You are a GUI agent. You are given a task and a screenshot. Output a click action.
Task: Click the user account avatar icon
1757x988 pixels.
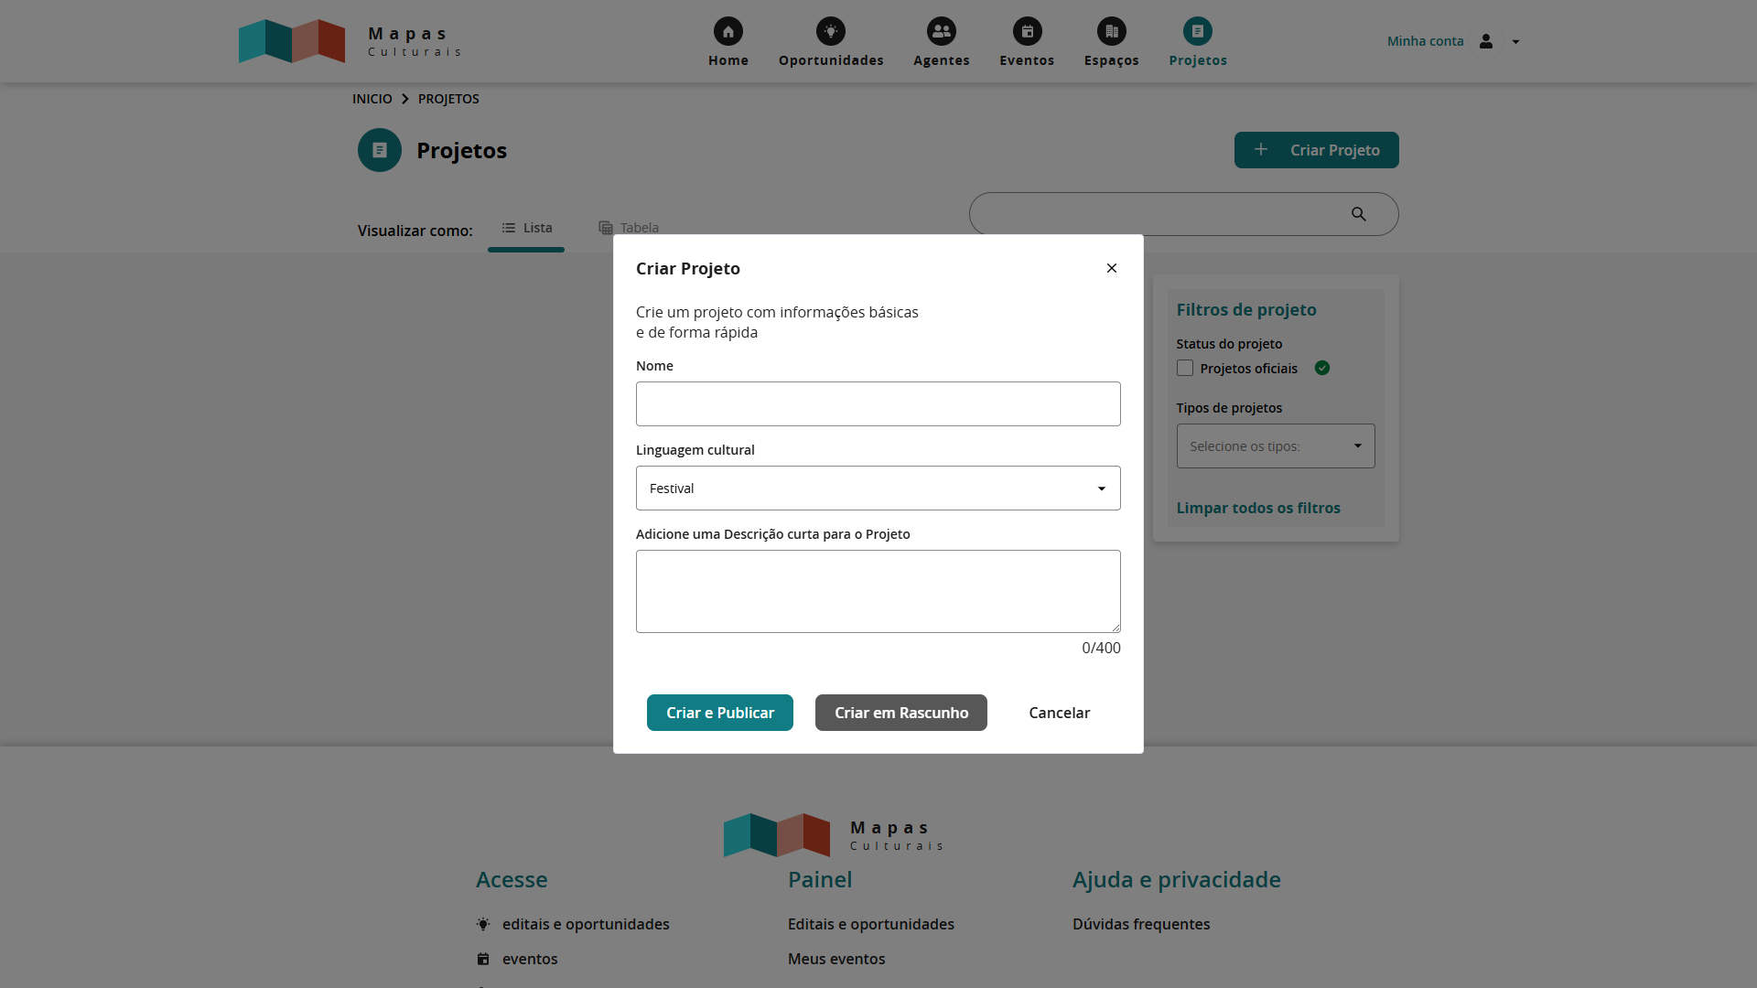point(1486,41)
